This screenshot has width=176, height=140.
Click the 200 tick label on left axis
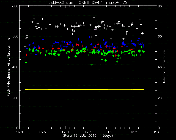15,98
